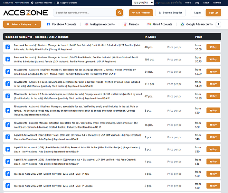
Task: Click Facebook icon of 8 pcs. listing
Action: [x=8, y=110]
